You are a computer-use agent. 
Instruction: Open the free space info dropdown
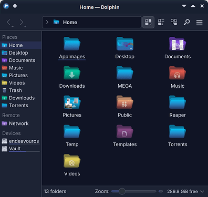(x=202, y=191)
